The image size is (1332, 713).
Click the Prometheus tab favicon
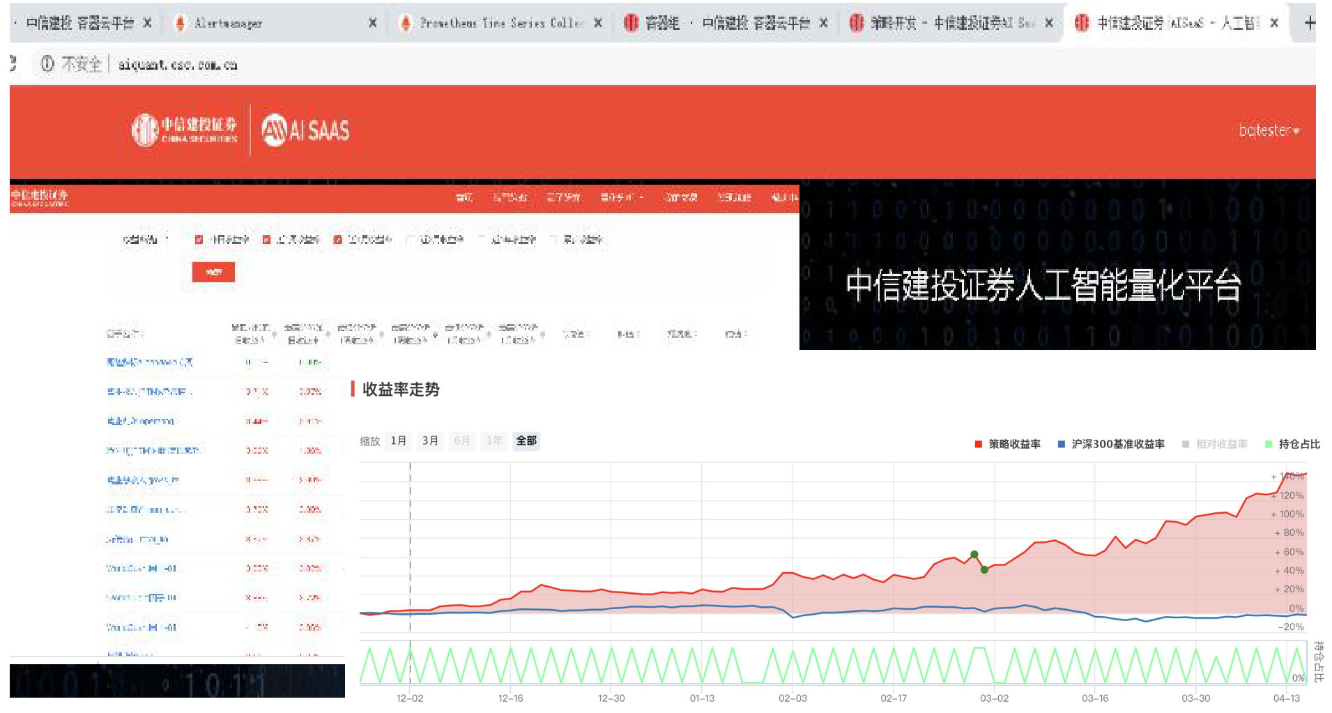click(406, 23)
